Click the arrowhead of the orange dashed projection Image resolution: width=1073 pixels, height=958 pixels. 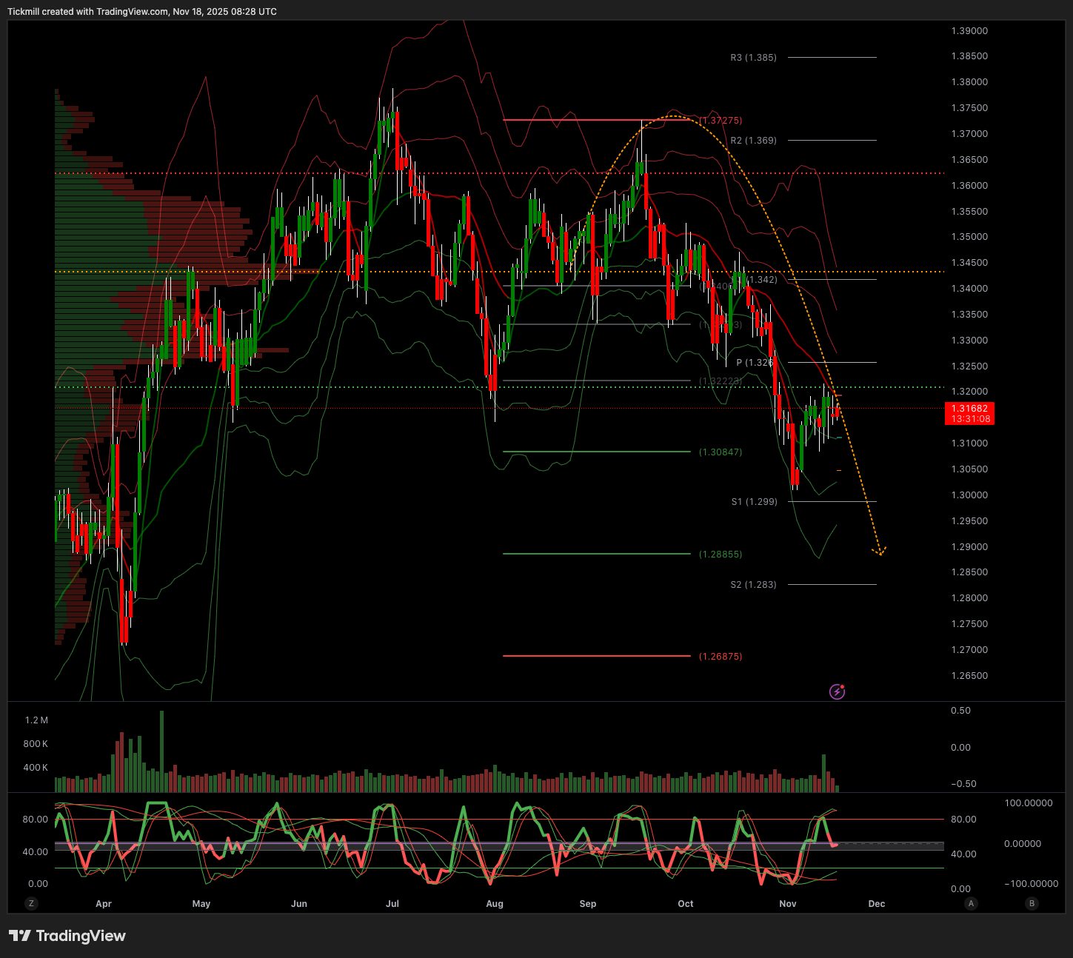click(880, 552)
